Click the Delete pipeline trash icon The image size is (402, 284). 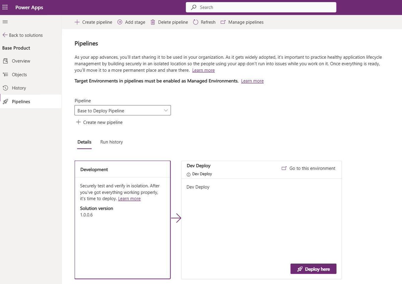[x=153, y=22]
